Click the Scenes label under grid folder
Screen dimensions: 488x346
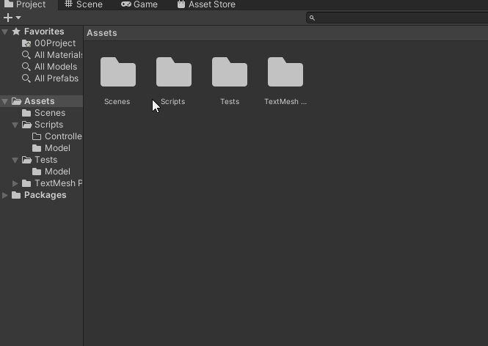coord(117,102)
